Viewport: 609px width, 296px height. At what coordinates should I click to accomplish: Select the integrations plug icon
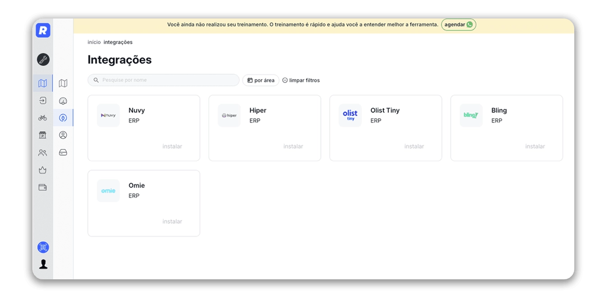click(x=63, y=118)
